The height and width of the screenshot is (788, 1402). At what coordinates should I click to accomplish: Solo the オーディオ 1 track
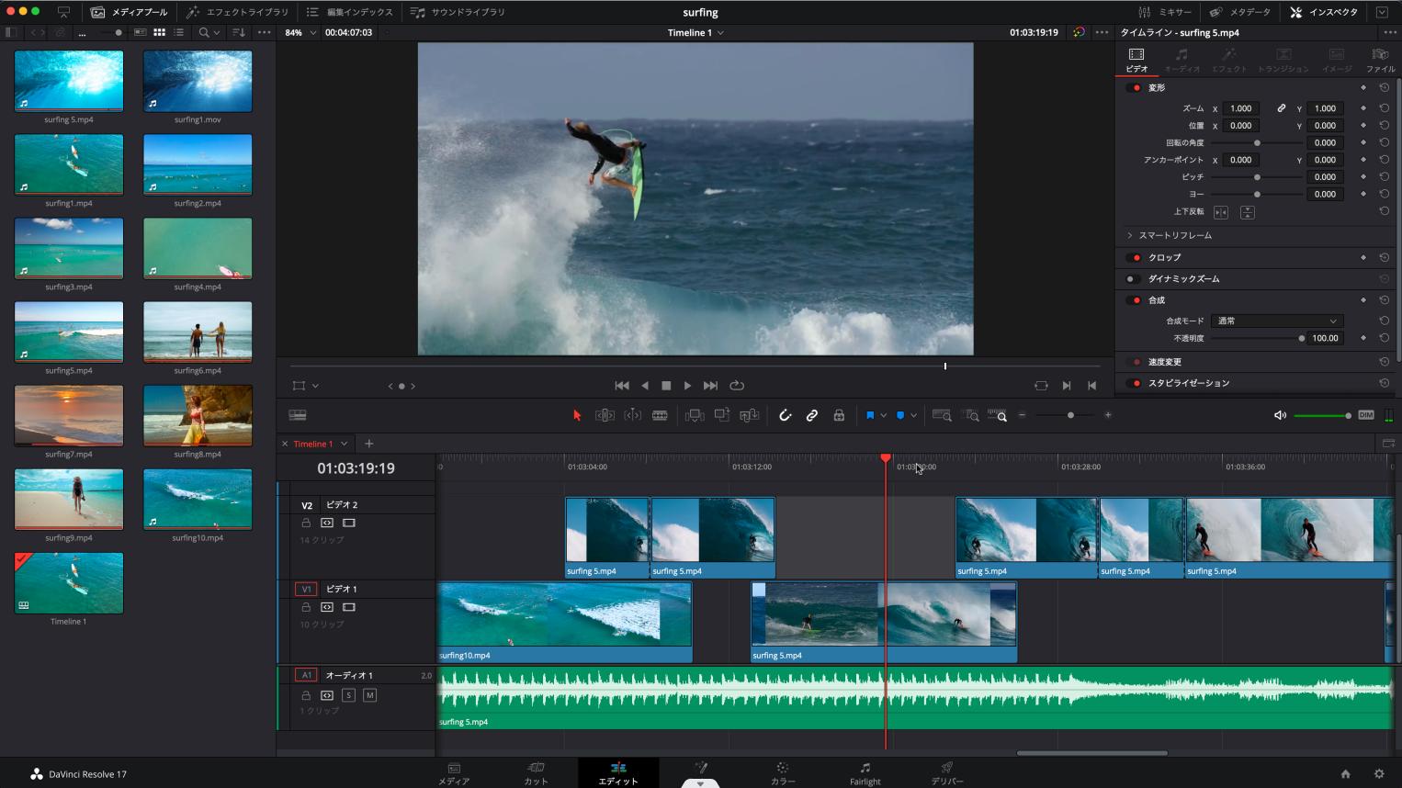(349, 695)
